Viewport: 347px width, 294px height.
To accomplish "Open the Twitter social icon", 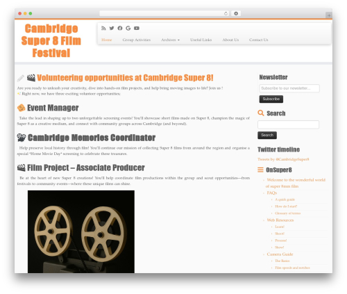I will 112,28.
